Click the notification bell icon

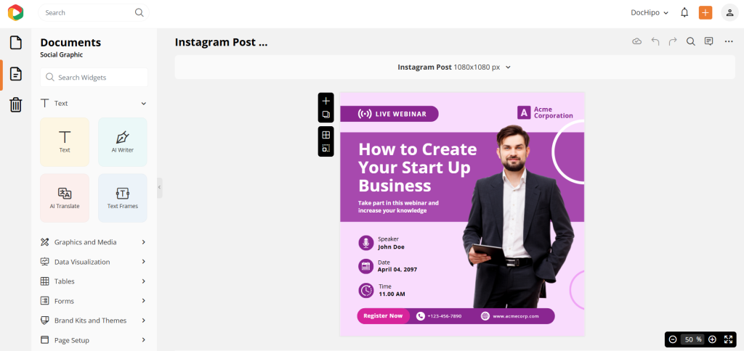pyautogui.click(x=684, y=12)
